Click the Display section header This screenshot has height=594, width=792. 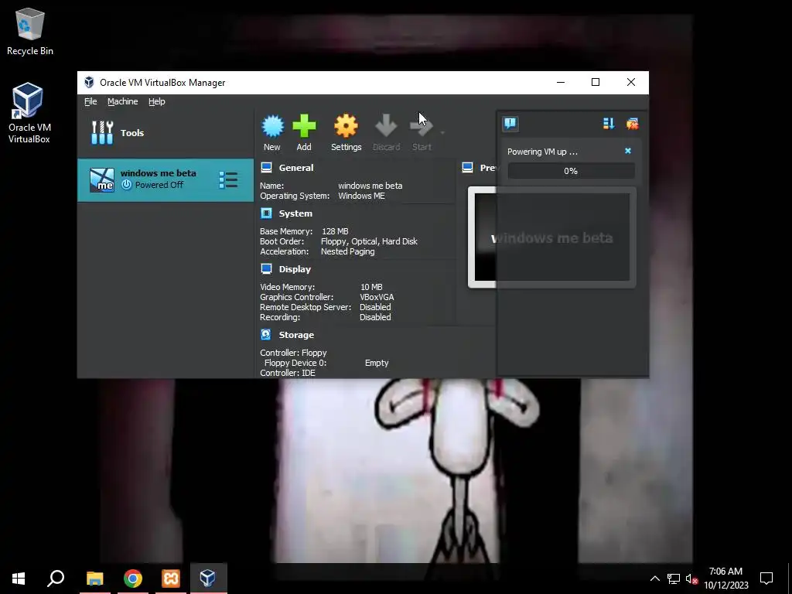[295, 269]
